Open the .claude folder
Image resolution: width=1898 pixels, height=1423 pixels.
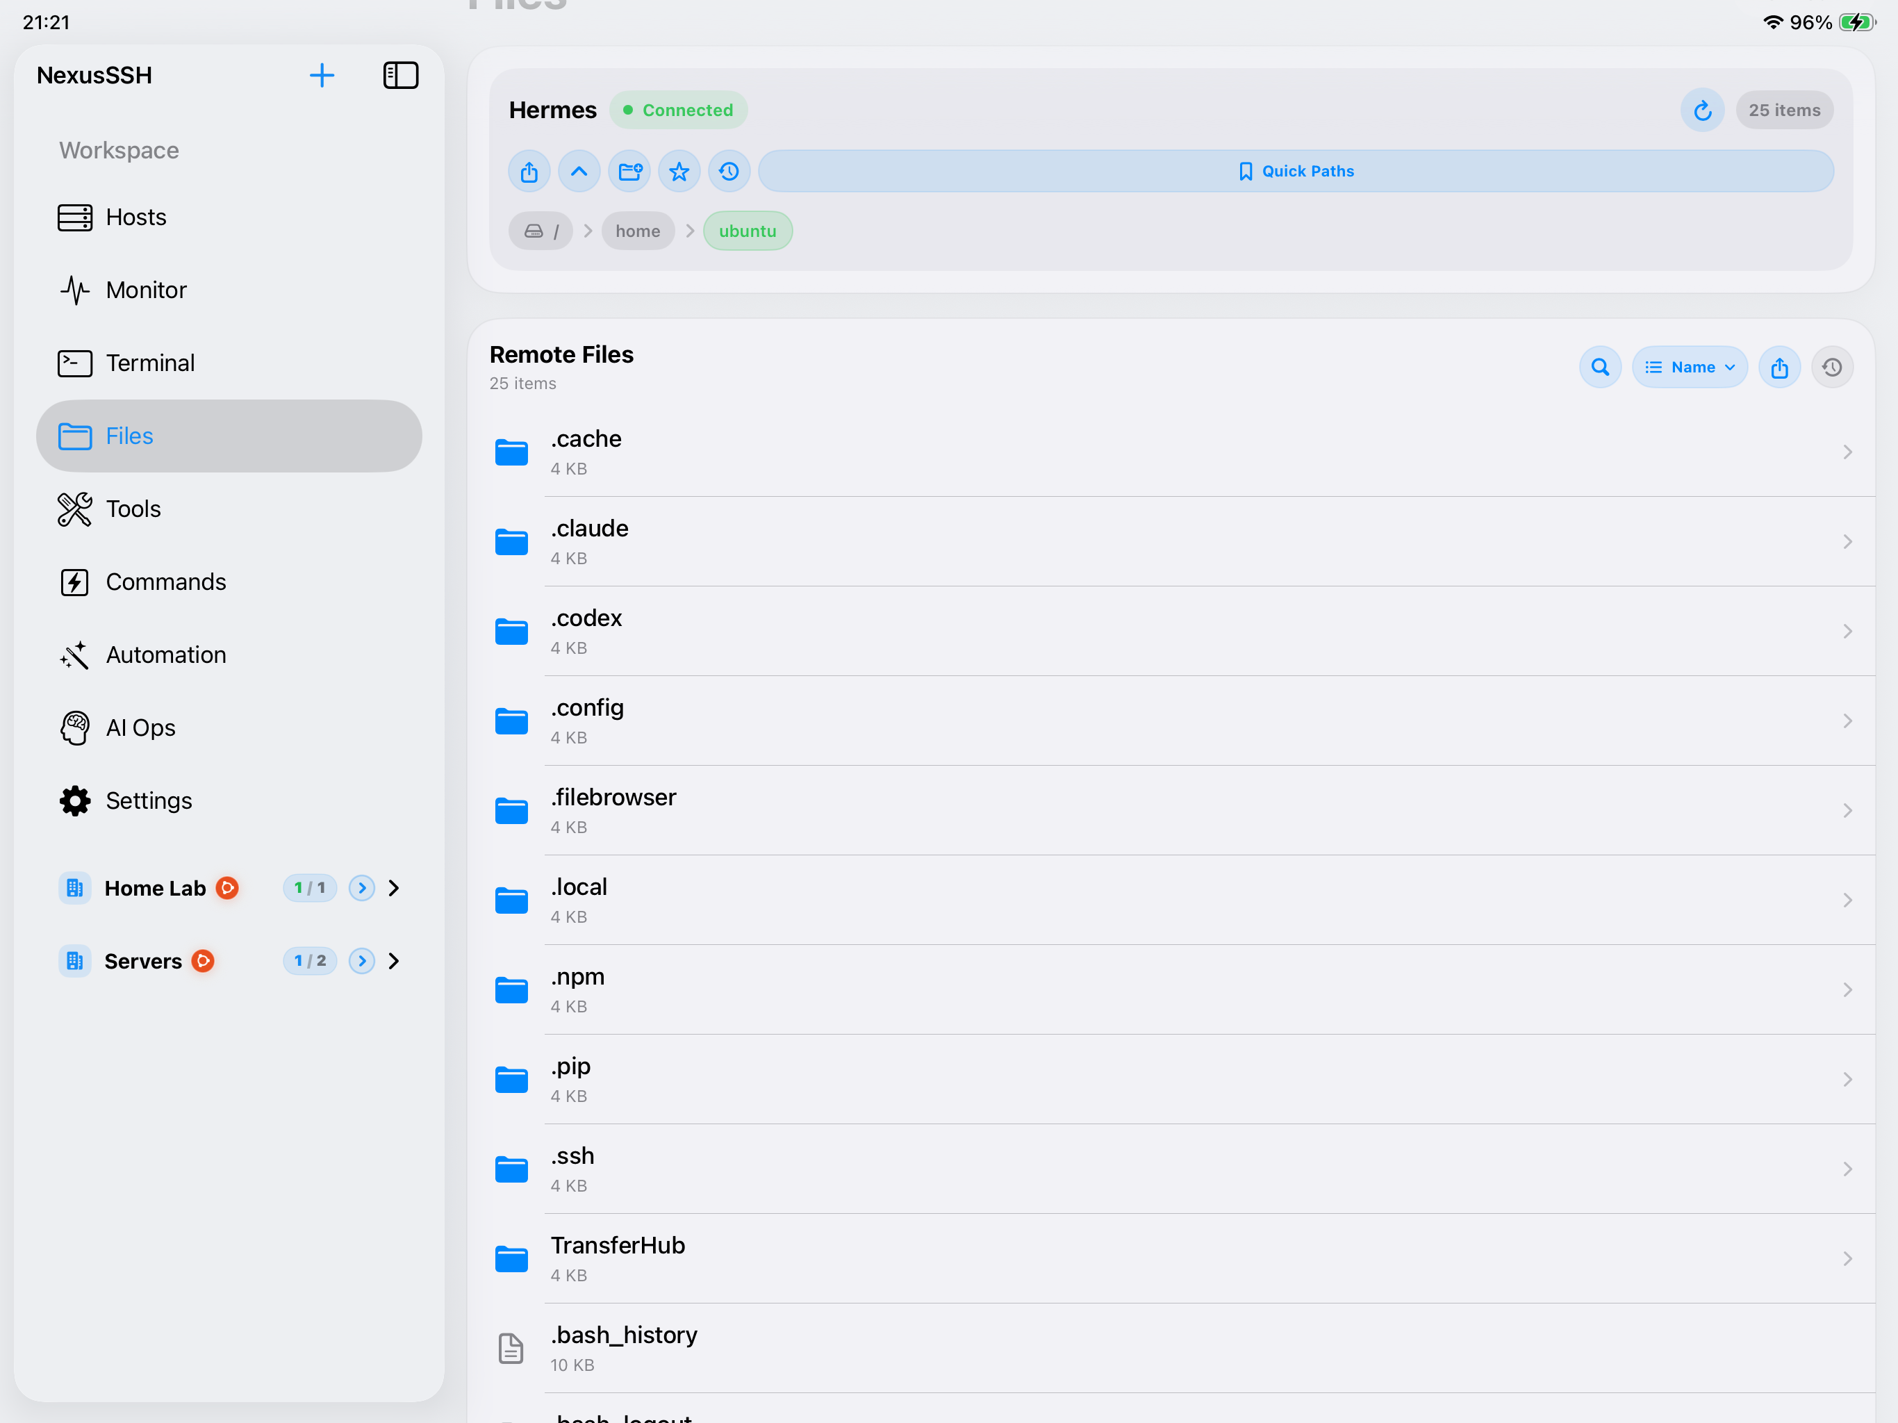tap(1172, 541)
